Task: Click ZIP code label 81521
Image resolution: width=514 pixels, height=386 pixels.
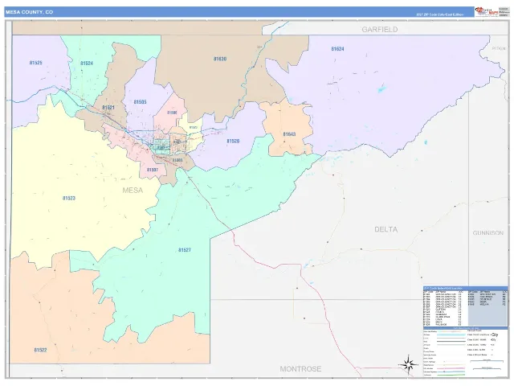Action: 108,108
